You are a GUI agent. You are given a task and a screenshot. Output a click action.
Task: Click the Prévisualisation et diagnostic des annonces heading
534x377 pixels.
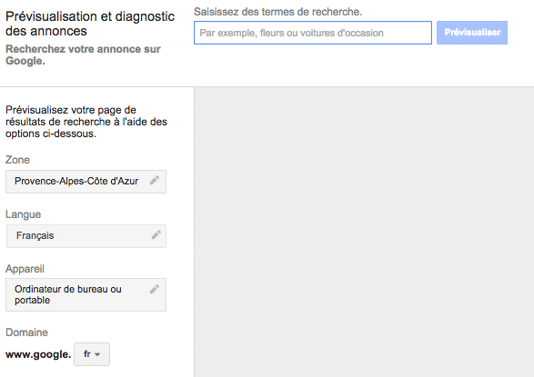click(90, 24)
